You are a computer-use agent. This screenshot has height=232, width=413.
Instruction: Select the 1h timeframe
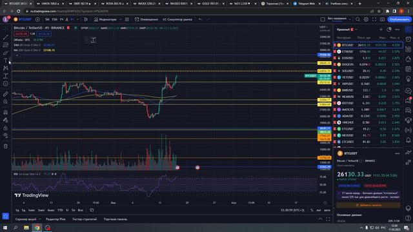(x=61, y=19)
